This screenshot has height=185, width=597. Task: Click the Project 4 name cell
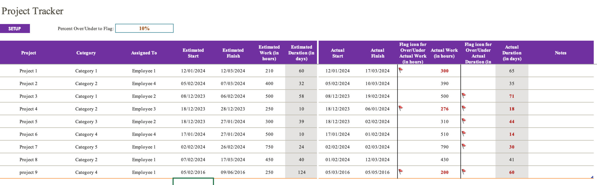pos(28,109)
